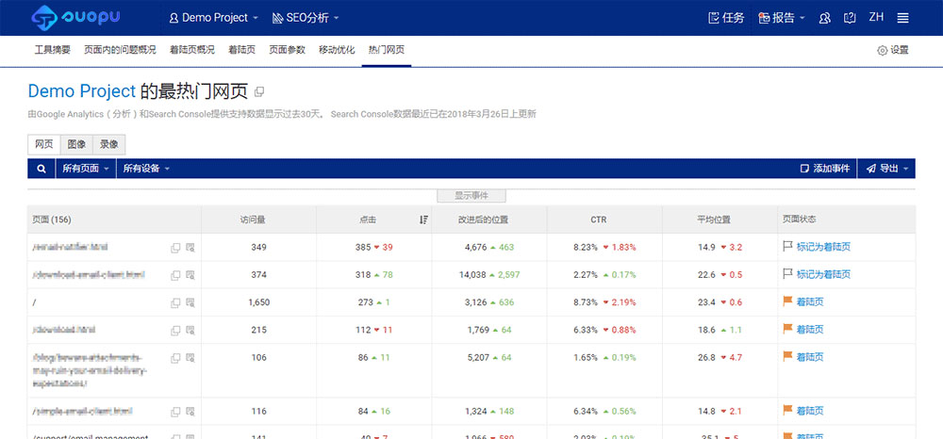The width and height of the screenshot is (943, 439).
Task: Click flag icon in the 318 clicks row
Action: point(787,274)
